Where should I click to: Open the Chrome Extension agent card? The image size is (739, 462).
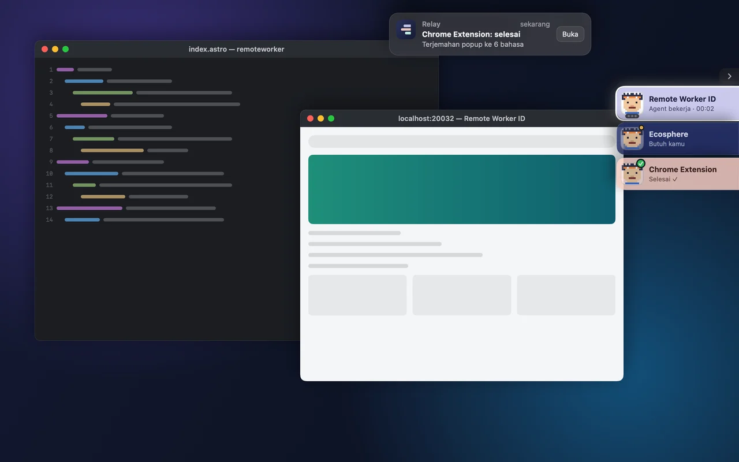pyautogui.click(x=678, y=174)
